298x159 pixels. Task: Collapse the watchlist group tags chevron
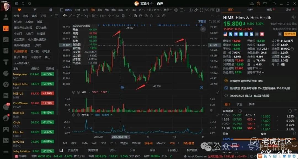click(51, 16)
